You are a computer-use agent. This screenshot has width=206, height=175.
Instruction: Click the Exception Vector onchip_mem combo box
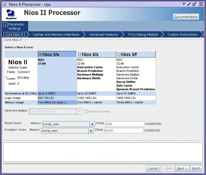coord(67,131)
